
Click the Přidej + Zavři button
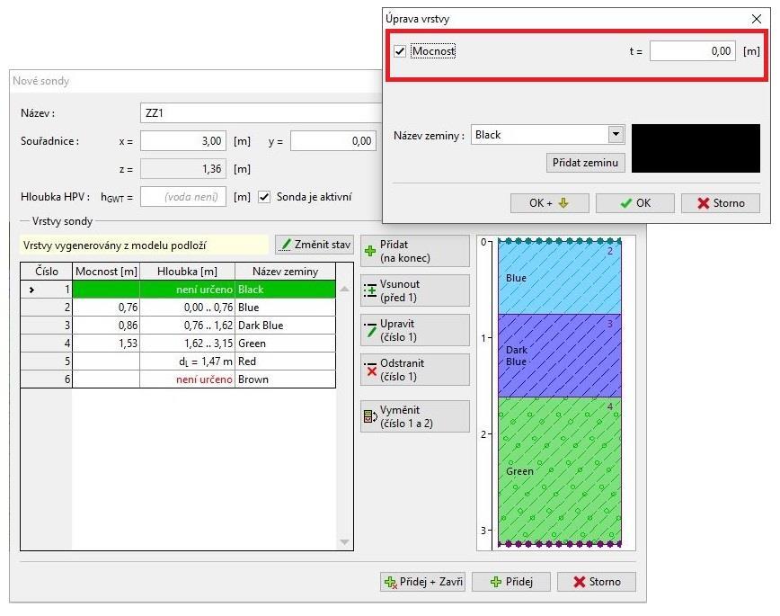422,582
